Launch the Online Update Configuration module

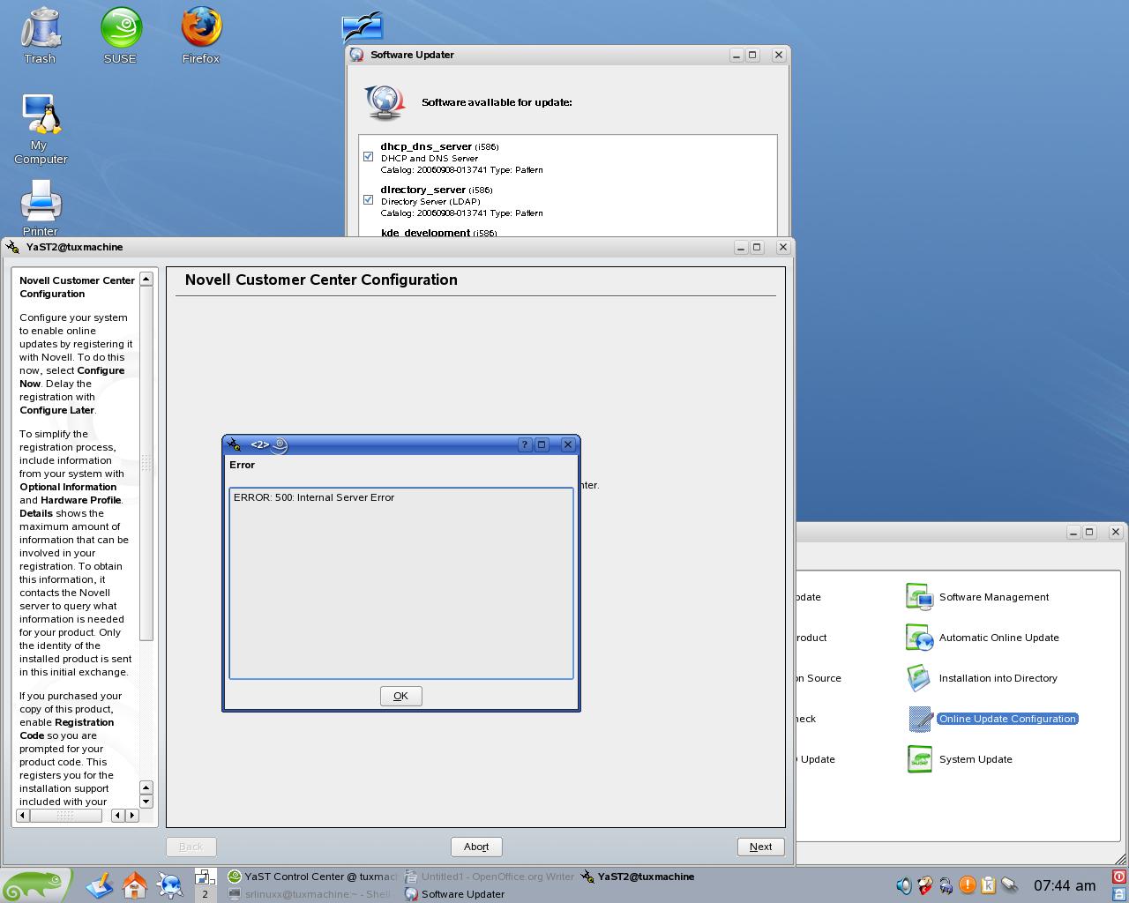992,719
